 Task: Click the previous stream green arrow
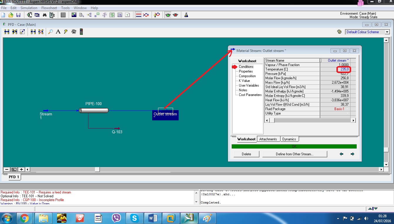tap(341, 154)
